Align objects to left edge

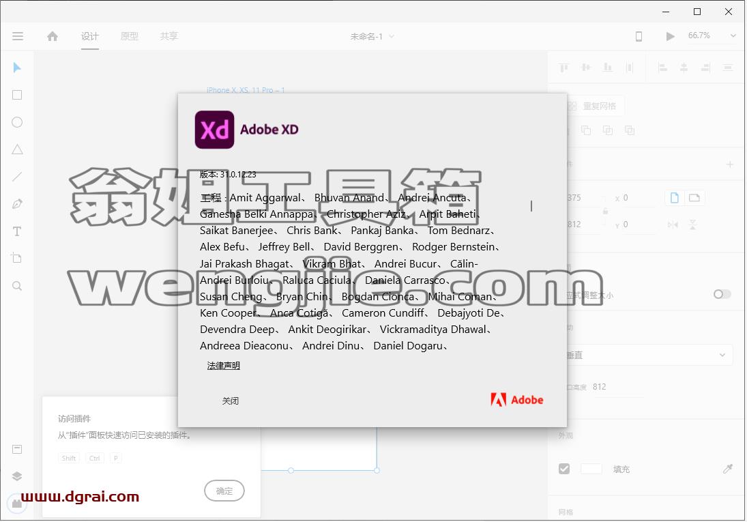(662, 68)
